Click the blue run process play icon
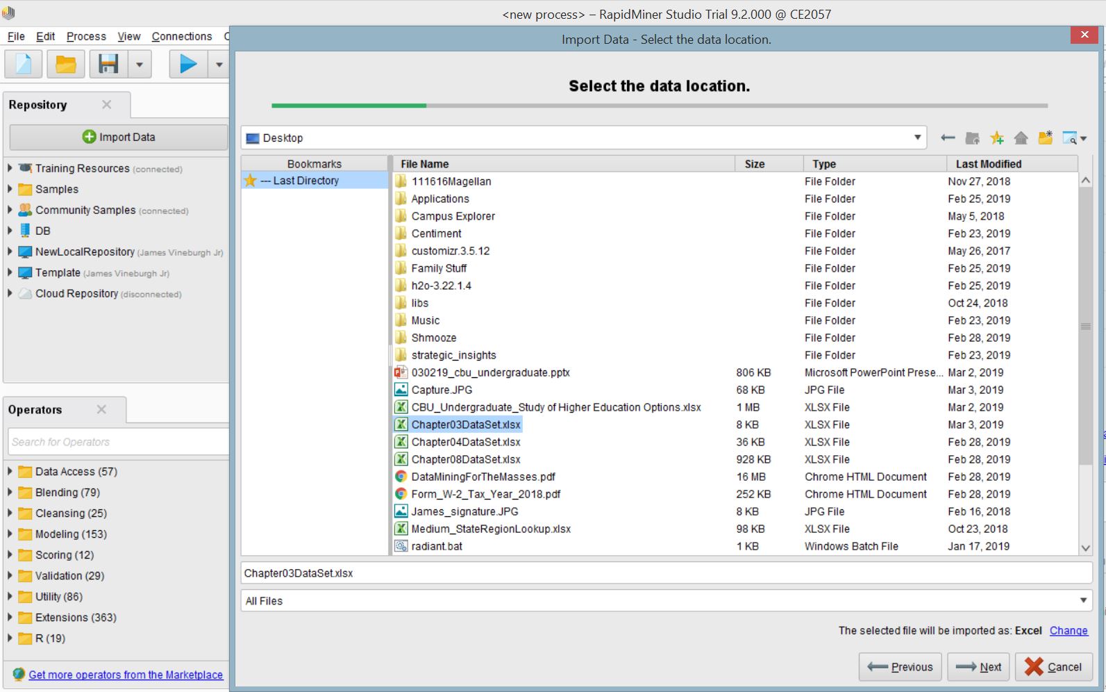The width and height of the screenshot is (1106, 692). click(x=188, y=65)
